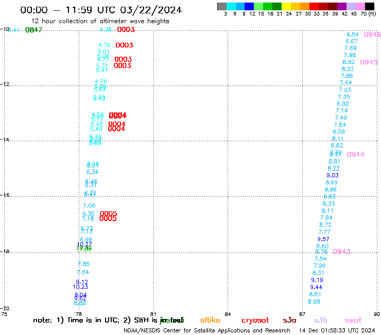Click the cyan value '5.01'
The image size is (381, 335).
point(103,52)
